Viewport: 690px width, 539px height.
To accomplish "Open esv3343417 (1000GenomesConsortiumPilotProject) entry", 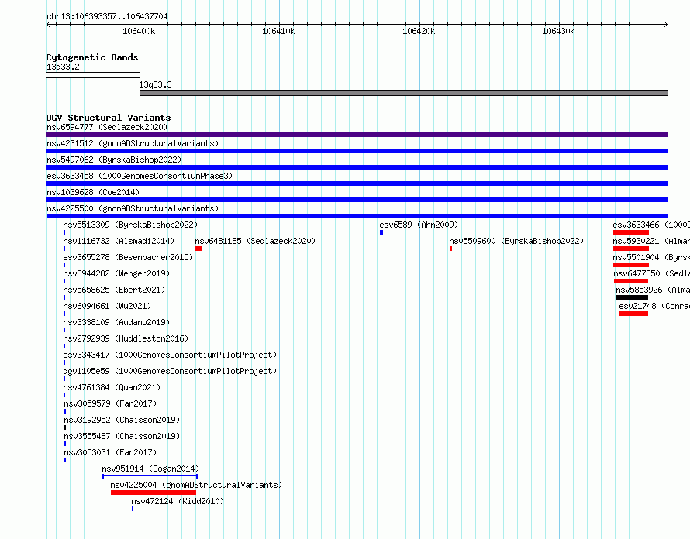I will (170, 355).
